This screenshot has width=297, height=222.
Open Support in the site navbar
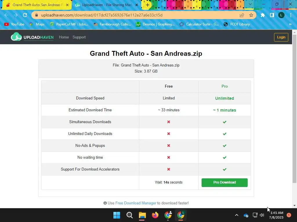79,37
